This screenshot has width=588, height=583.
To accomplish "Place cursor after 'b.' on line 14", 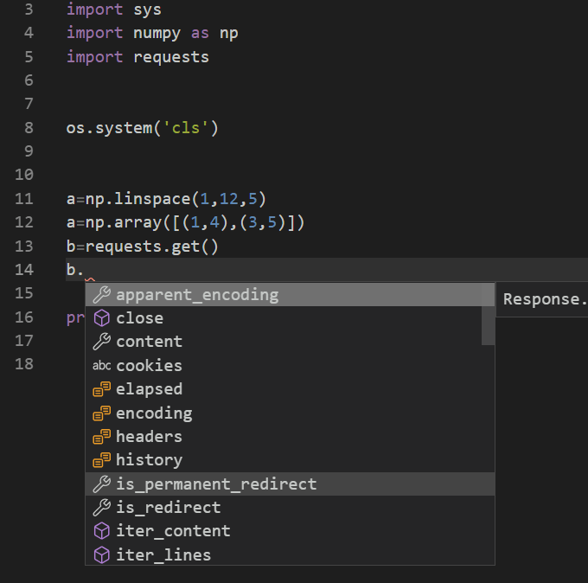I will (84, 270).
